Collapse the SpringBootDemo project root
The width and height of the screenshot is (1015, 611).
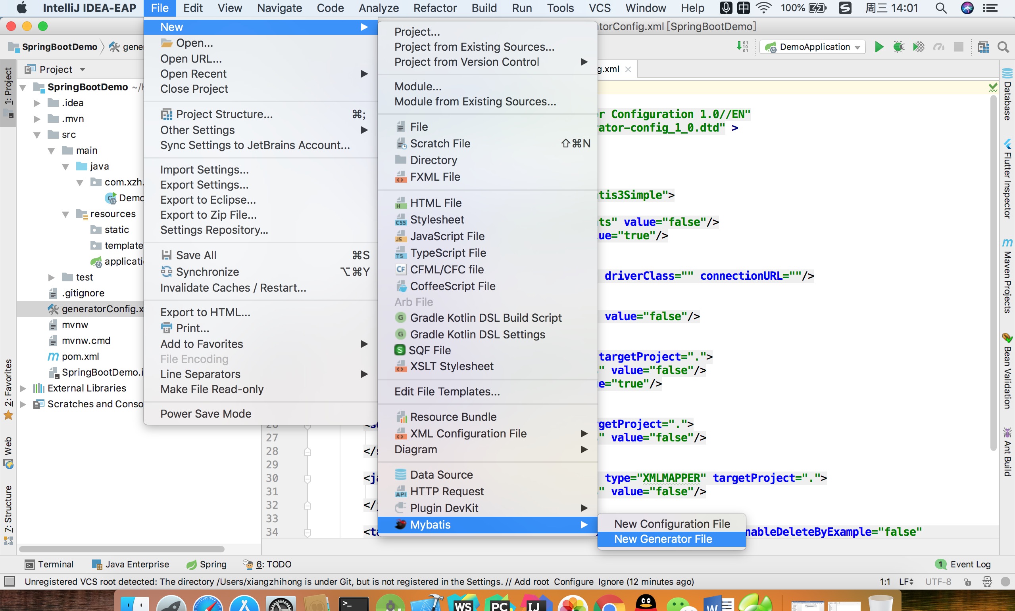pos(23,87)
